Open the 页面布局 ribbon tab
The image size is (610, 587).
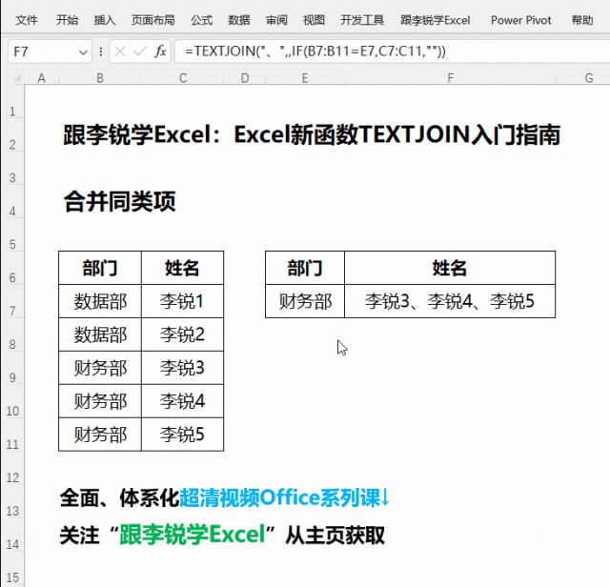(152, 20)
